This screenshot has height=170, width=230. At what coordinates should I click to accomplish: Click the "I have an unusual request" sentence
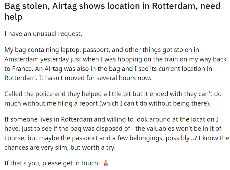click(x=43, y=34)
